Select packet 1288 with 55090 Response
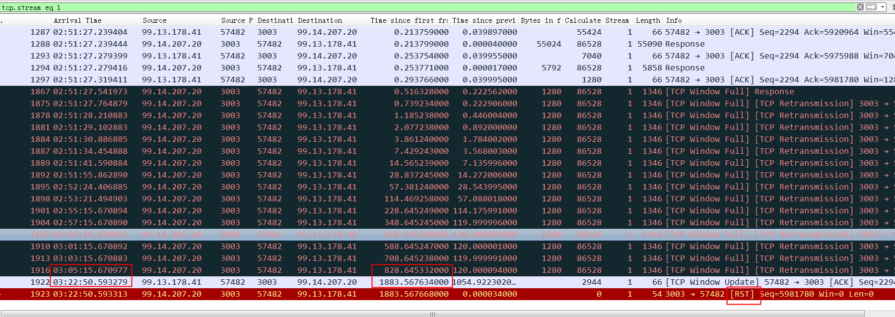895x317 pixels. coord(447,44)
